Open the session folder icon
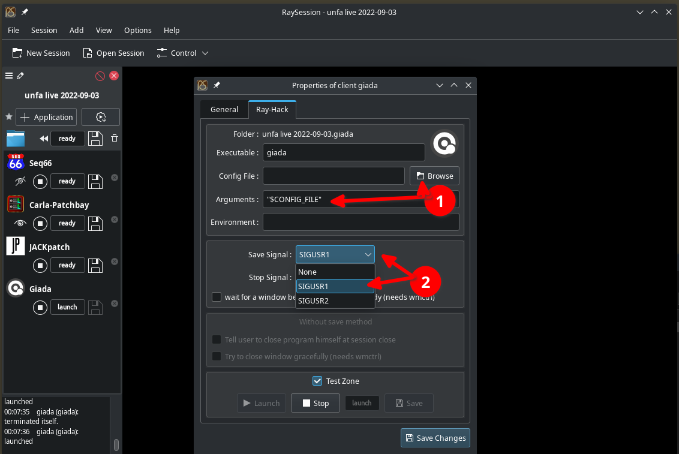 point(16,139)
